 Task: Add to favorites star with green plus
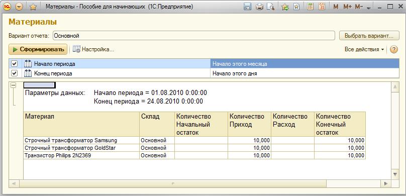click(285, 7)
